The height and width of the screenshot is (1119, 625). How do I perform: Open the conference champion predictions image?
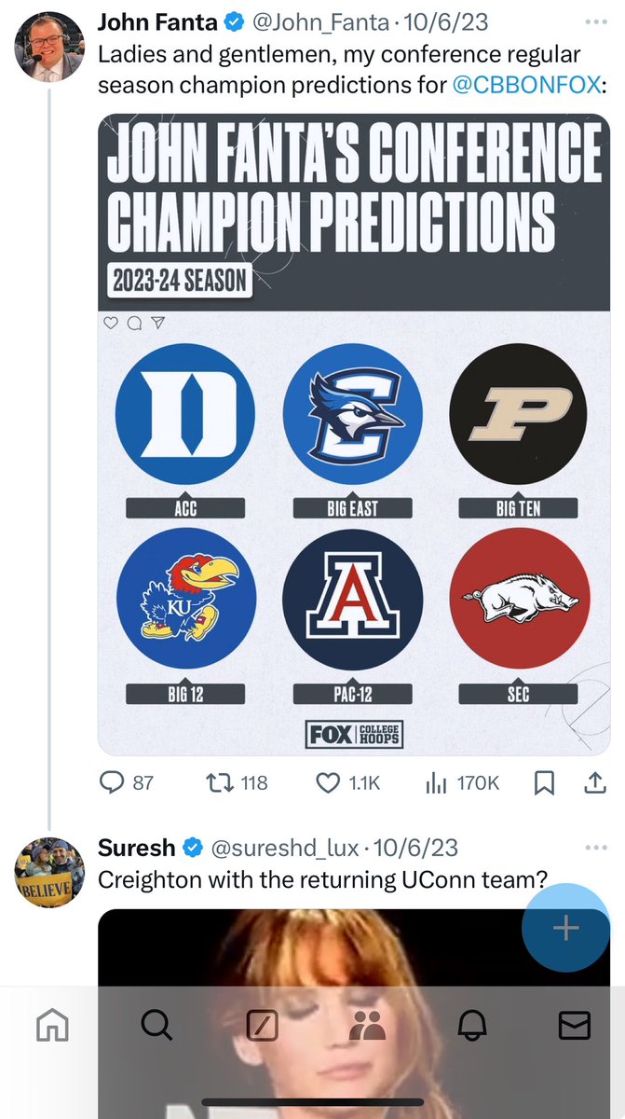pyautogui.click(x=354, y=434)
